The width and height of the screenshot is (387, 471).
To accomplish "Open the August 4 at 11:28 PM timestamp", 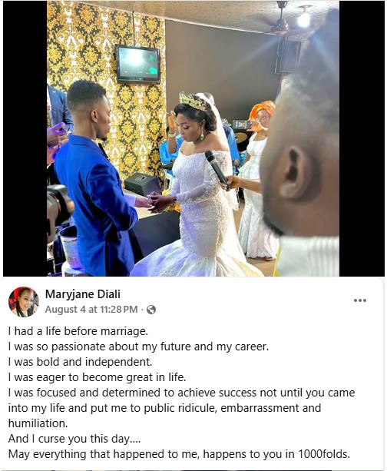I will [91, 310].
